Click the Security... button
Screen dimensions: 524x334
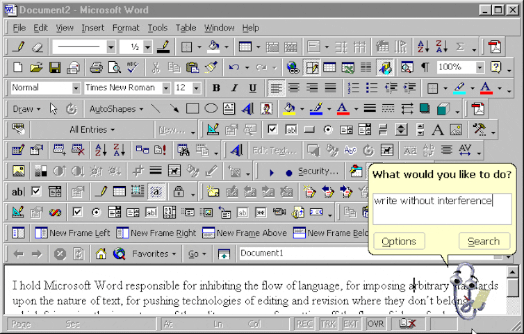point(318,172)
